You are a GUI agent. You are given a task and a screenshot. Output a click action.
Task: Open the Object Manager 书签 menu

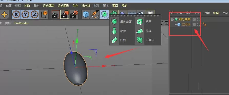pos(225,13)
